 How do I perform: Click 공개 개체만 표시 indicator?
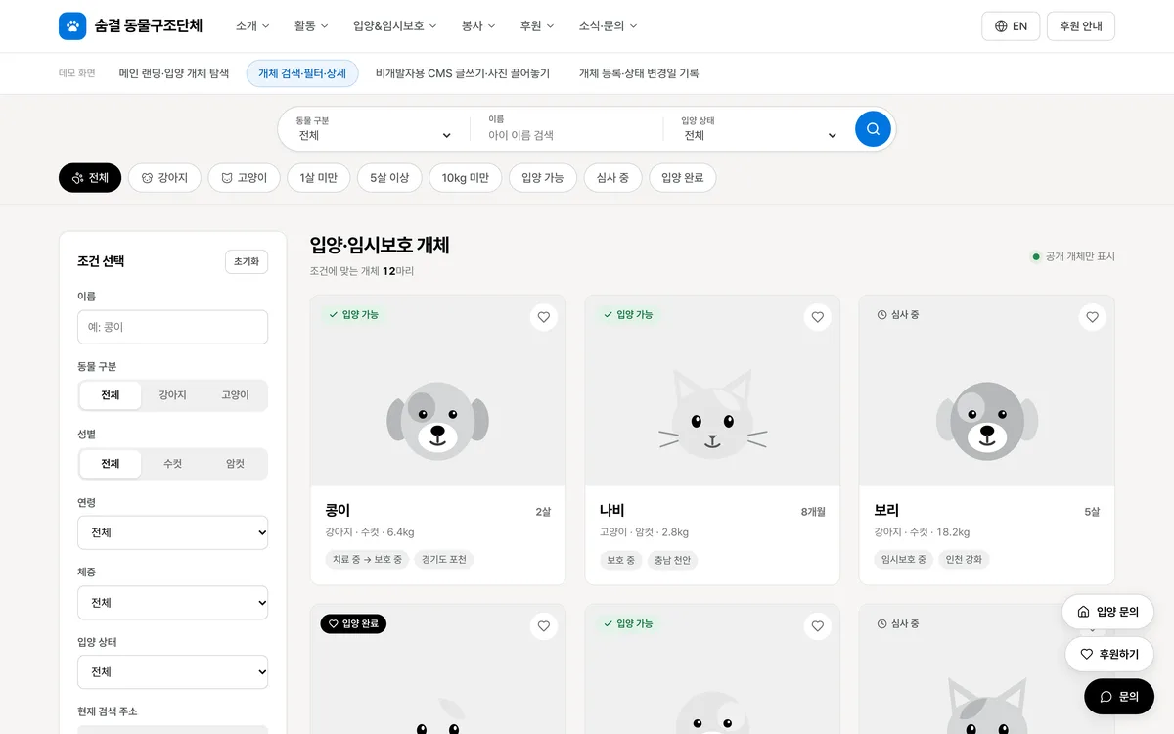coord(1073,256)
